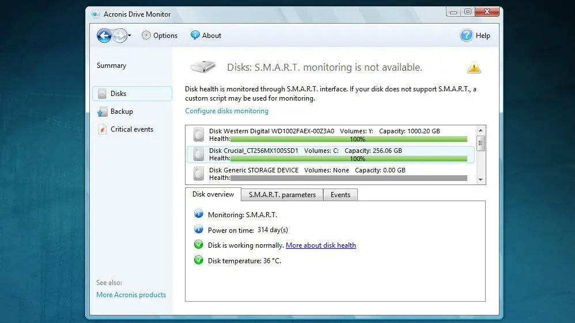575x323 pixels.
Task: Click the Options gear icon
Action: click(x=146, y=35)
